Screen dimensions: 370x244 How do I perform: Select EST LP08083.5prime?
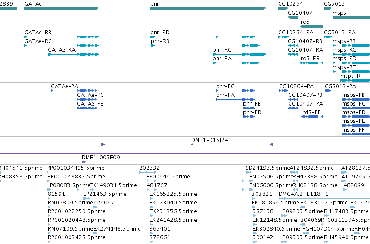[x=69, y=185]
